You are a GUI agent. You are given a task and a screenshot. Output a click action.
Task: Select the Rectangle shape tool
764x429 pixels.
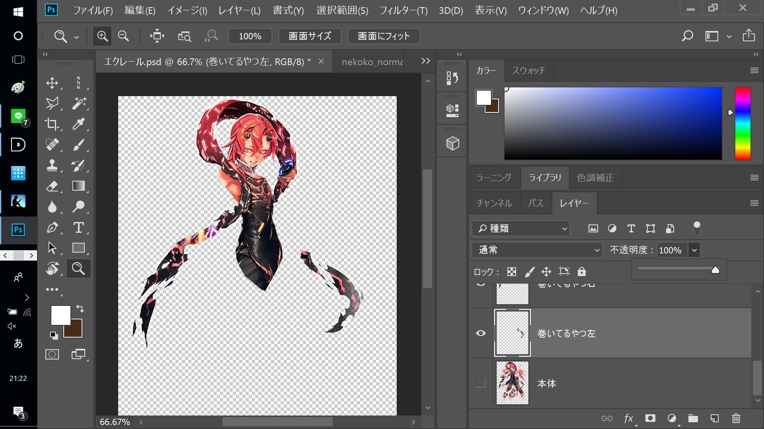click(78, 248)
